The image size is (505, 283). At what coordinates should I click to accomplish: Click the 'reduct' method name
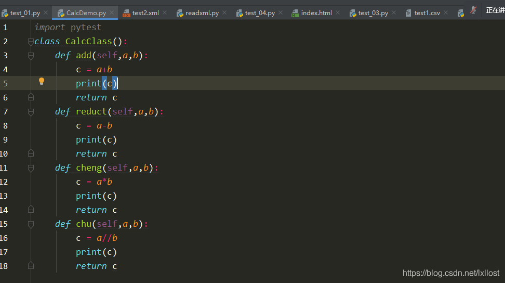click(91, 111)
